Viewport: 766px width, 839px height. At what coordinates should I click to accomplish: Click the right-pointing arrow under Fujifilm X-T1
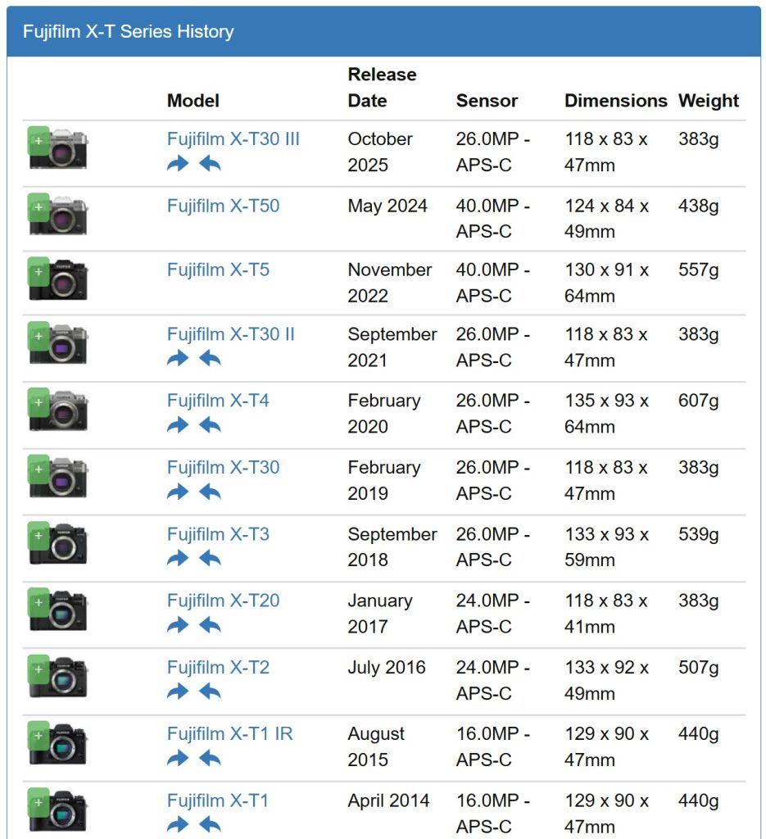(x=178, y=824)
